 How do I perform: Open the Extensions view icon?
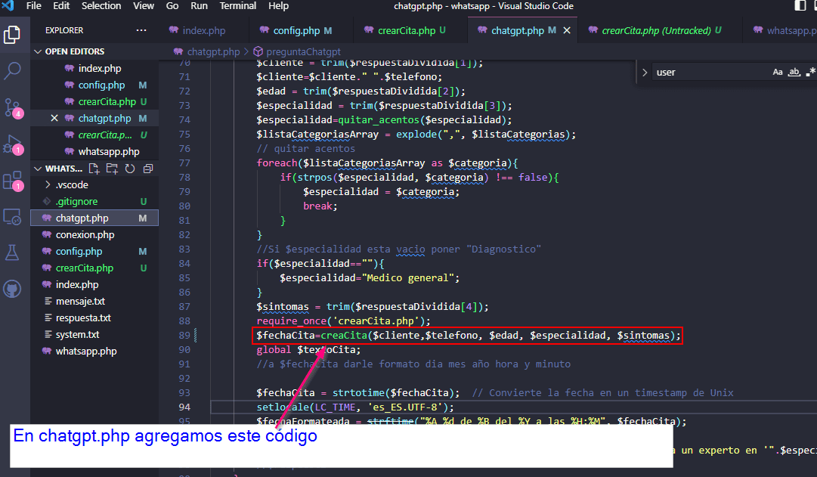click(x=12, y=179)
